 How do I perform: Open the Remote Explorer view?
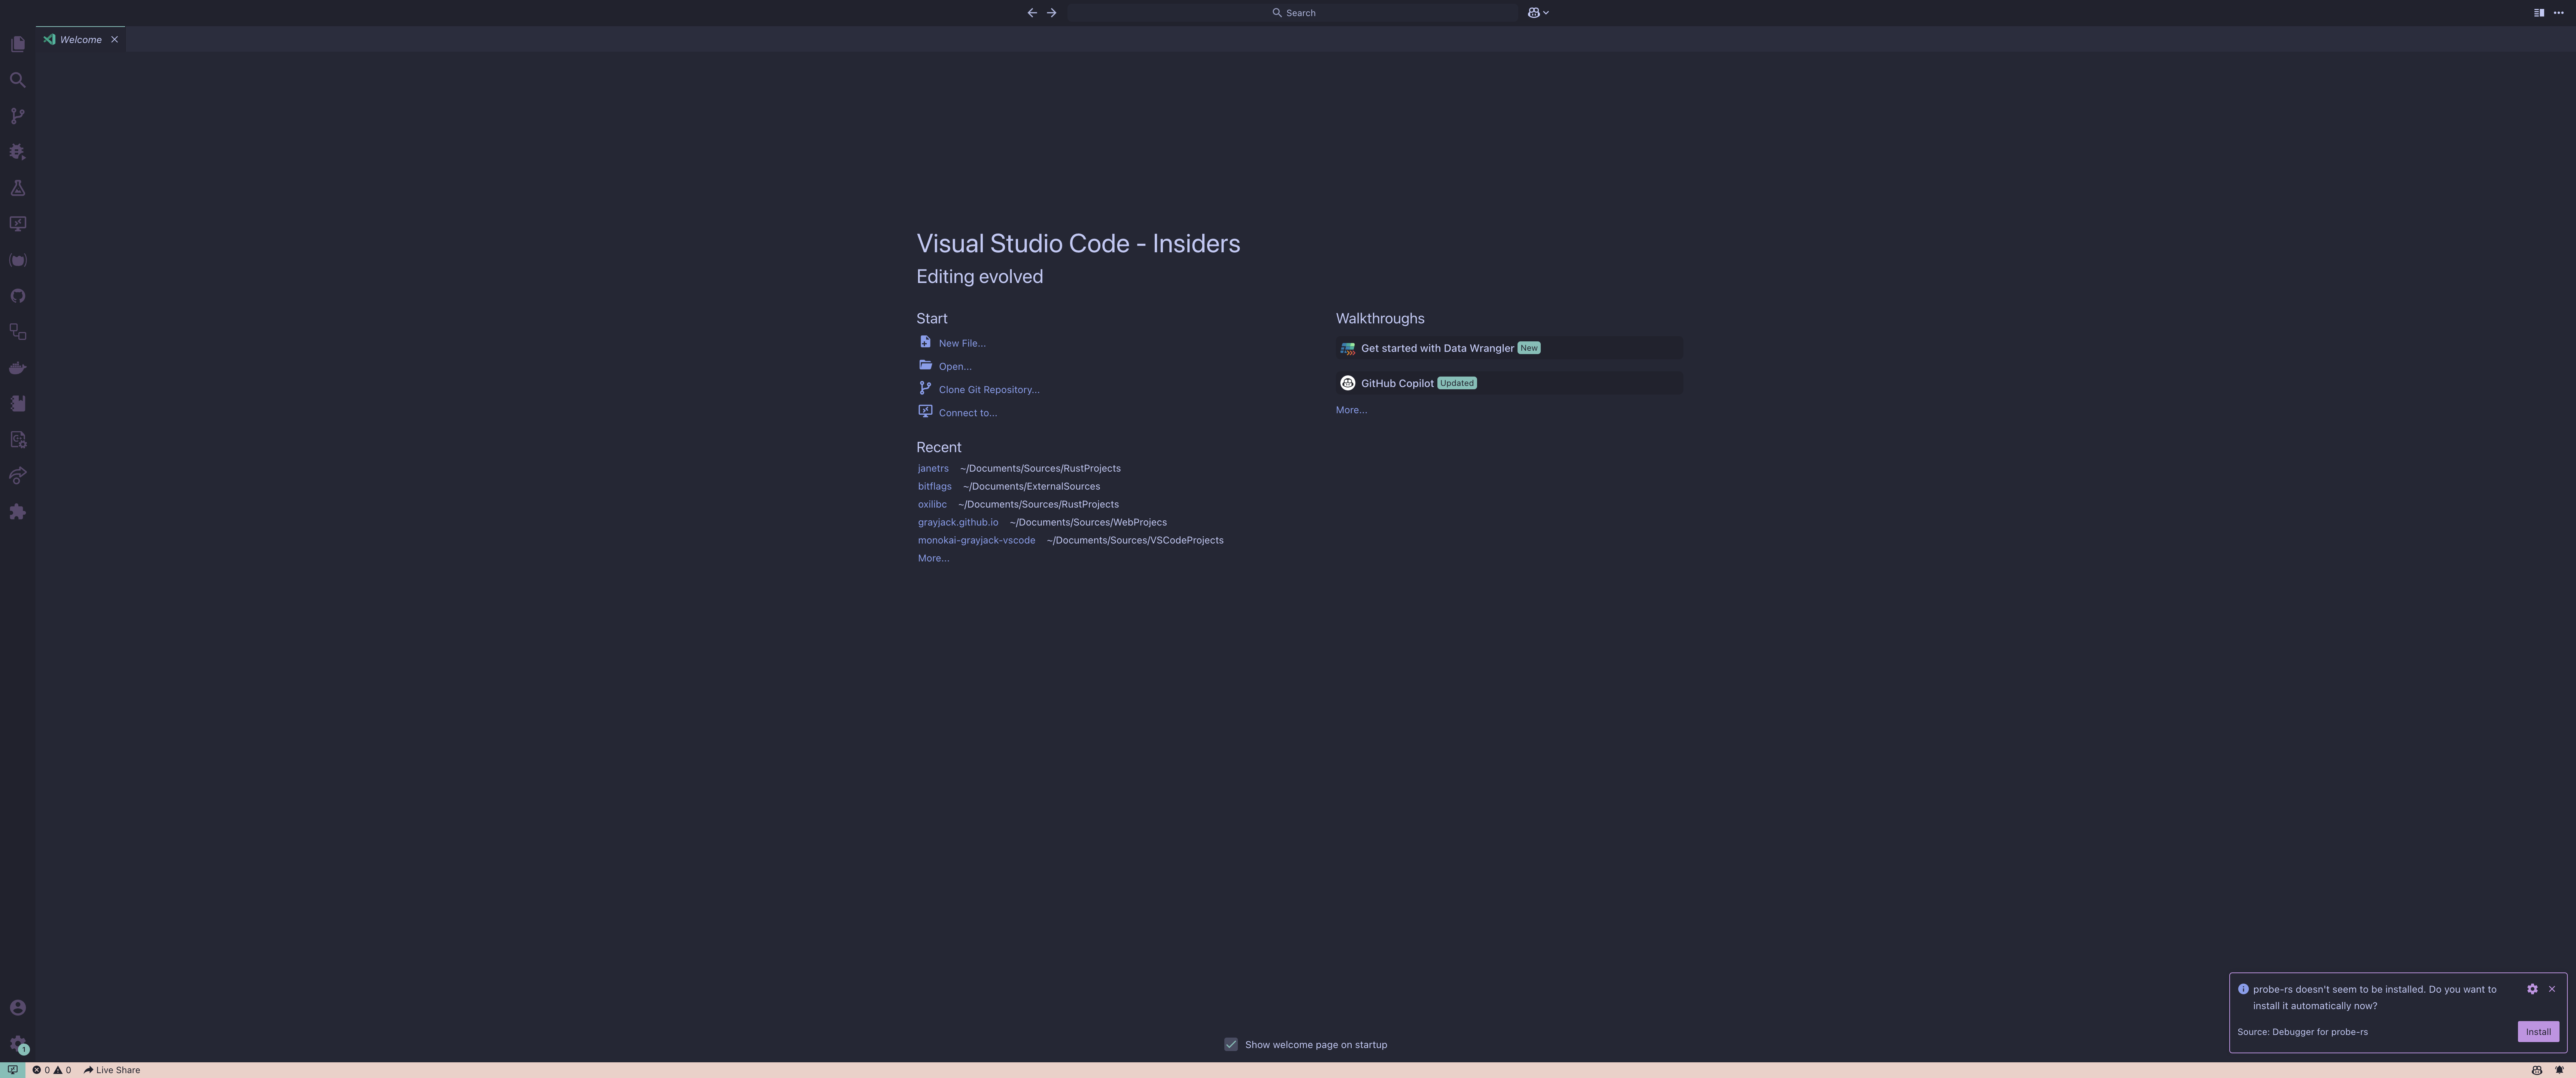[17, 224]
